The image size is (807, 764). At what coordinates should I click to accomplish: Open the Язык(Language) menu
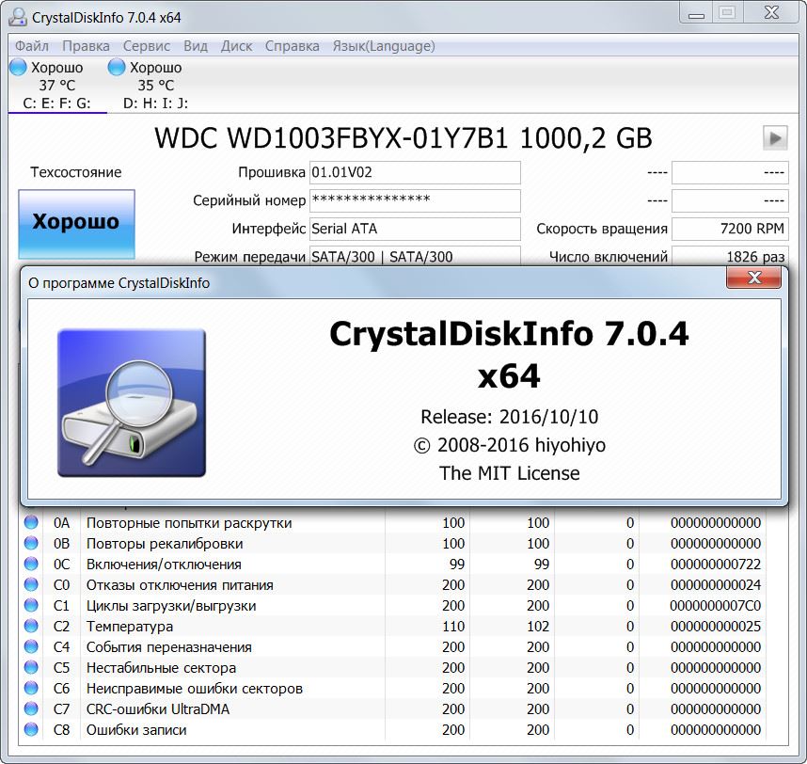[384, 46]
